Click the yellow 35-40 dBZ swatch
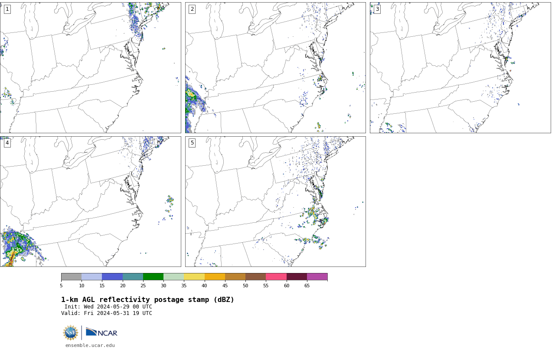This screenshot has height=350, width=555. coord(194,277)
